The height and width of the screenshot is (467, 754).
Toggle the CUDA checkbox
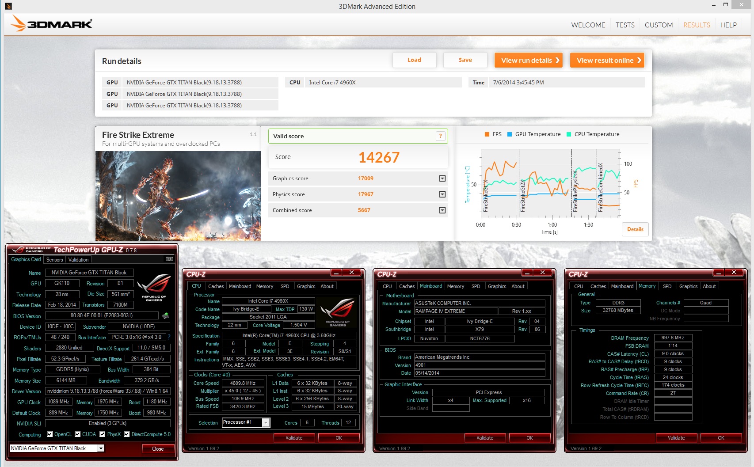click(78, 434)
